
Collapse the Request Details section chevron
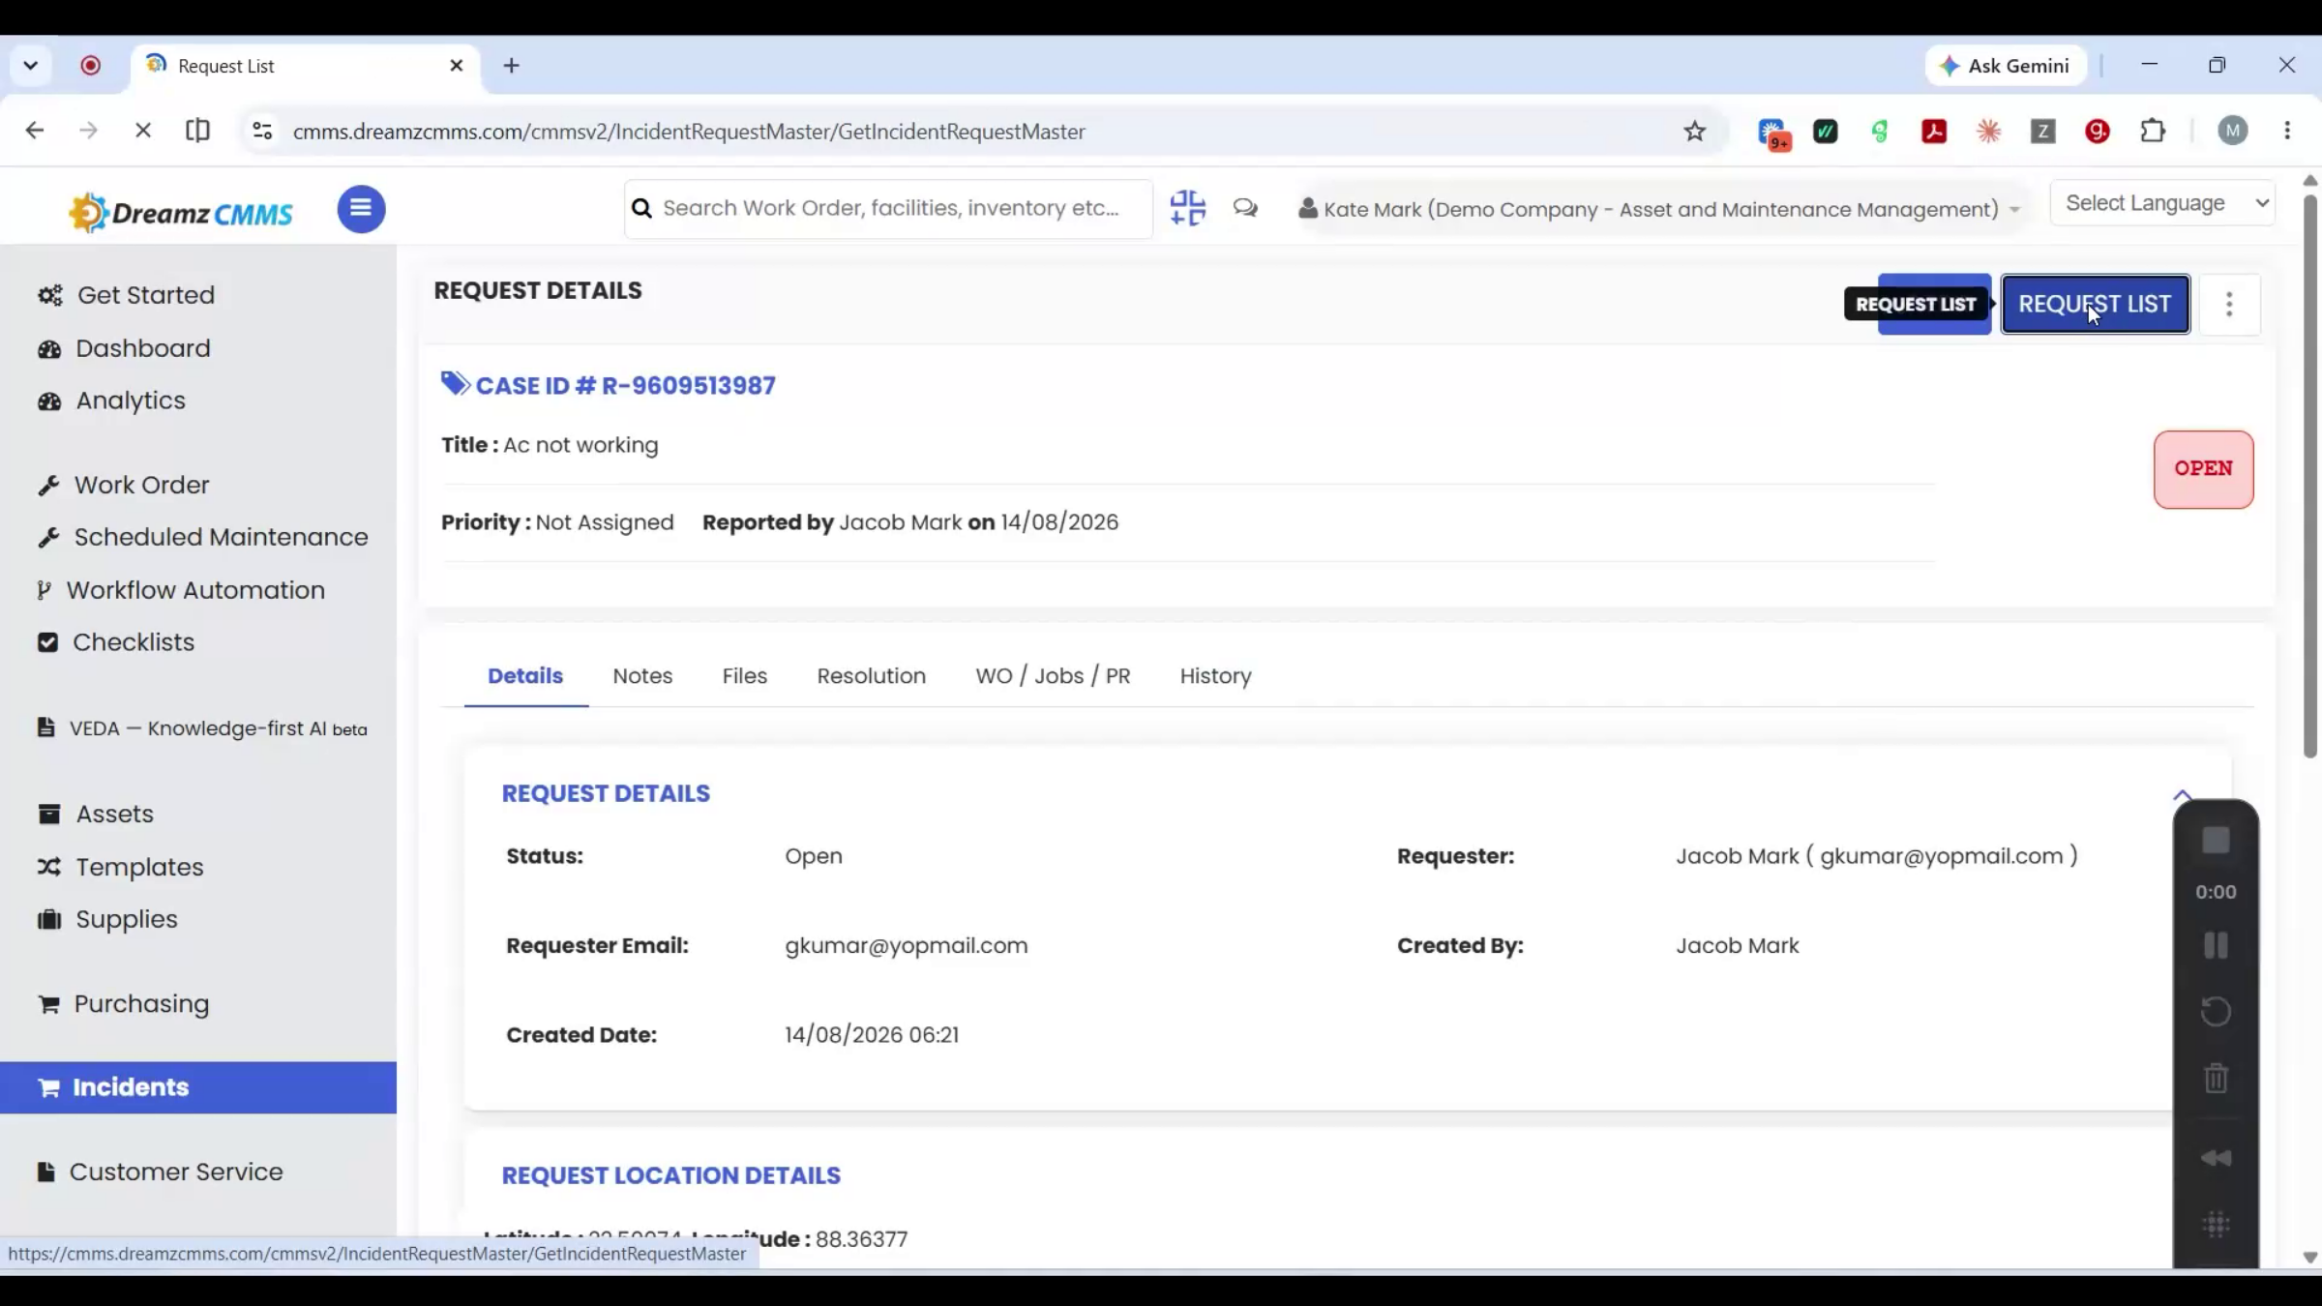(2182, 795)
